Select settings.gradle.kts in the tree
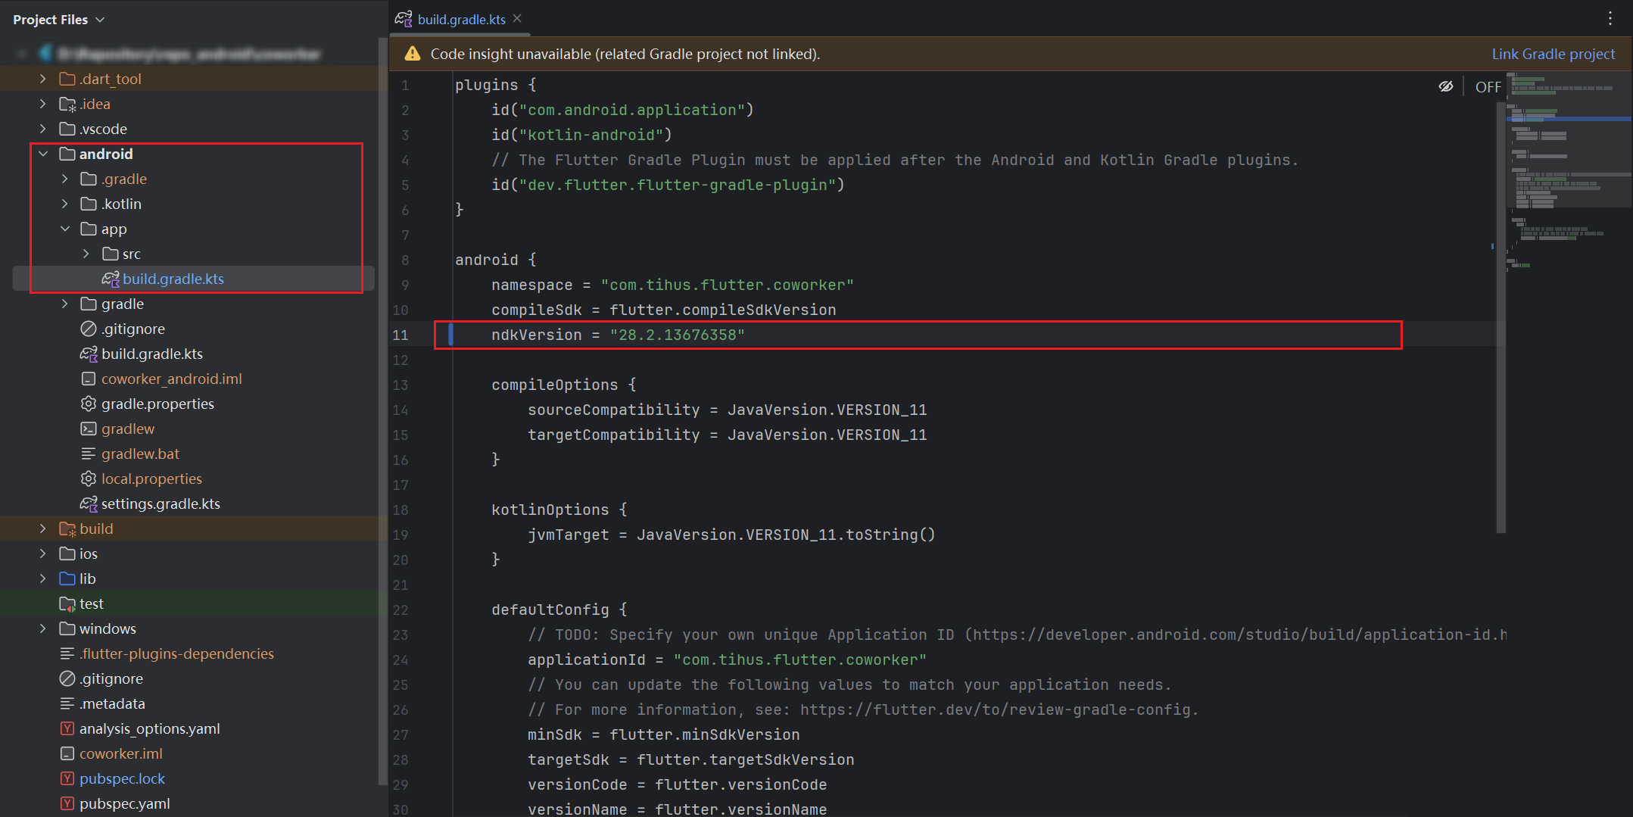Image resolution: width=1633 pixels, height=817 pixels. tap(160, 504)
